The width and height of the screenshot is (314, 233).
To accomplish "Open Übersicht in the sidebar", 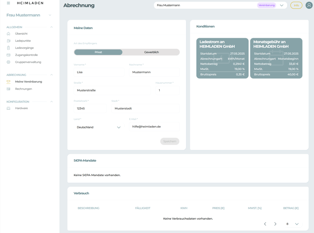I will [x=21, y=34].
